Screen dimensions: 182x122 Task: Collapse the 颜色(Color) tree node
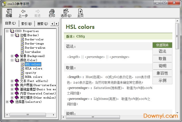12,60
